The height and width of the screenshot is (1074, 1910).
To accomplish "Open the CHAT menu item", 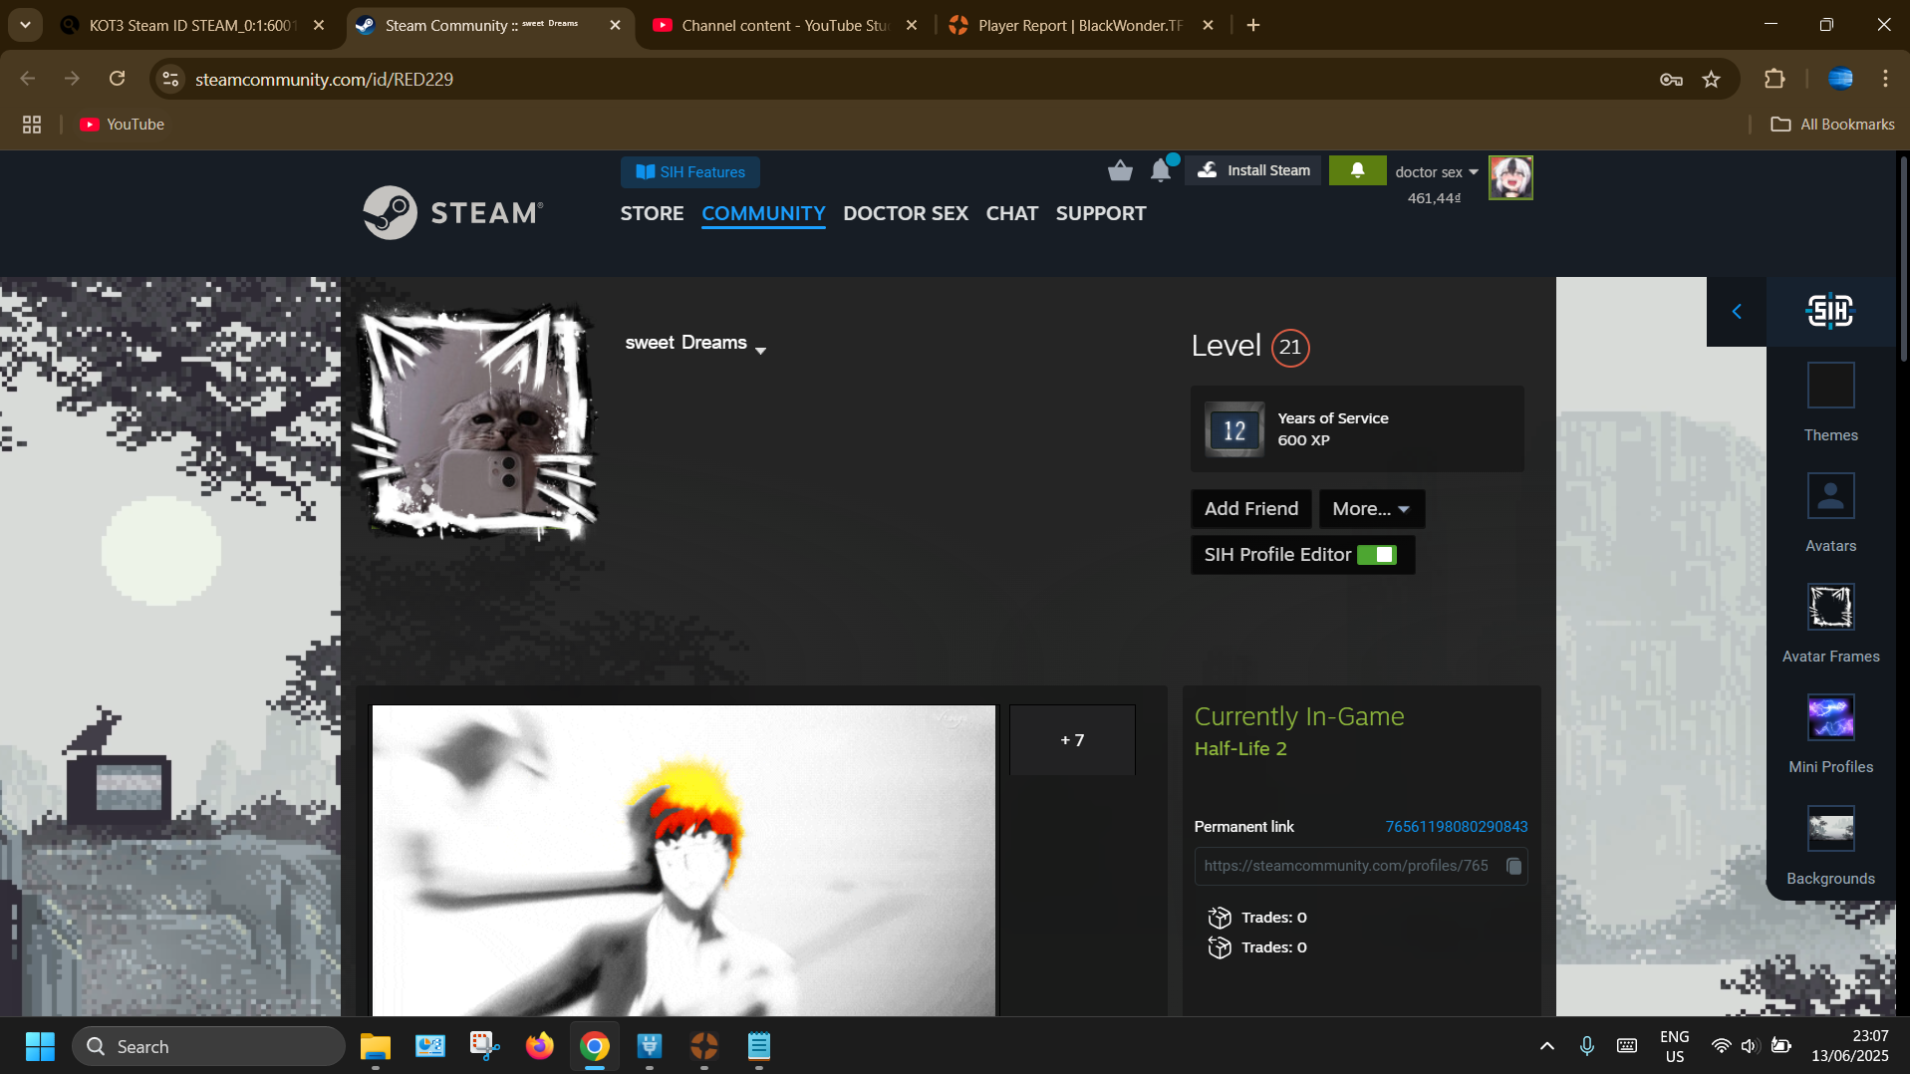I will (x=1012, y=213).
